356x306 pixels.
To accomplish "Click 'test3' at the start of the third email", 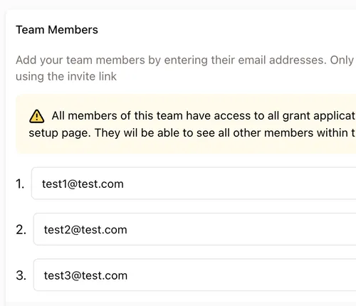I will pos(58,275).
